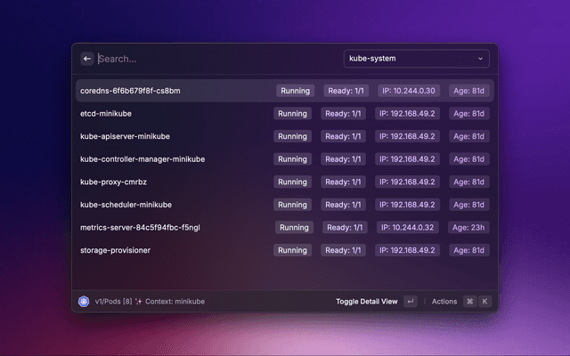Click the Command key icon
This screenshot has height=356, width=570.
(x=469, y=302)
